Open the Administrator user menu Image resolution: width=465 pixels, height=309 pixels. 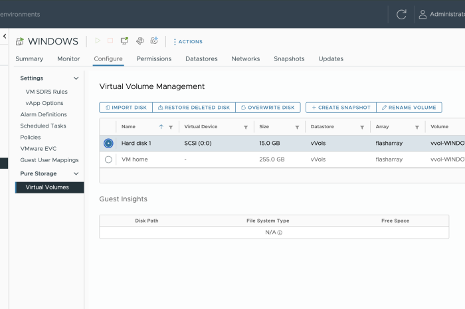point(441,14)
